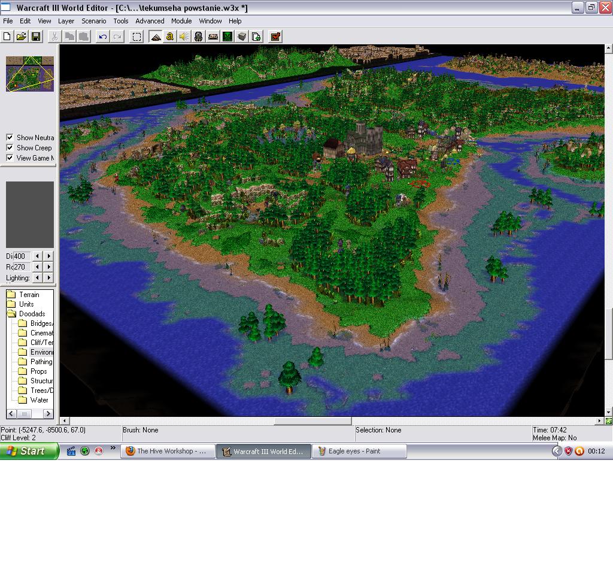Undo the last action with the blue arrow

102,37
